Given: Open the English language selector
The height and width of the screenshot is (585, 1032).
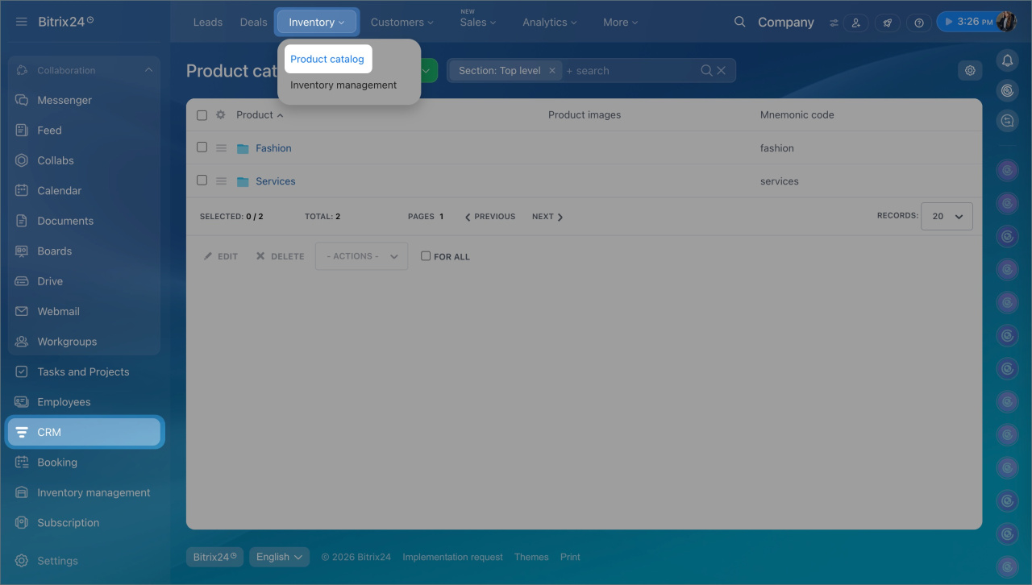Looking at the screenshot, I should (x=279, y=557).
